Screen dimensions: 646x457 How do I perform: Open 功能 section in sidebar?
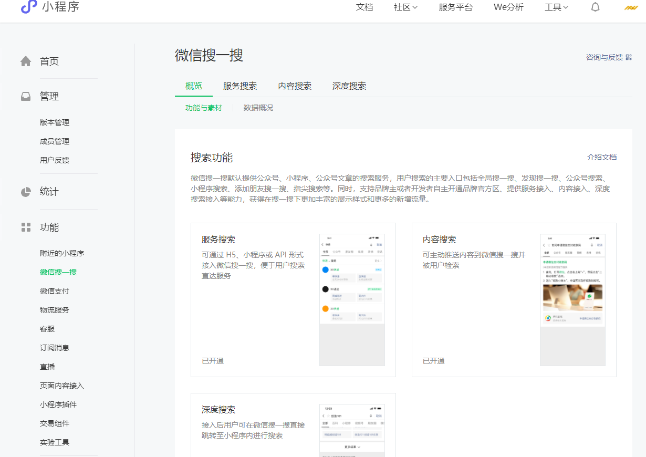[x=49, y=227]
